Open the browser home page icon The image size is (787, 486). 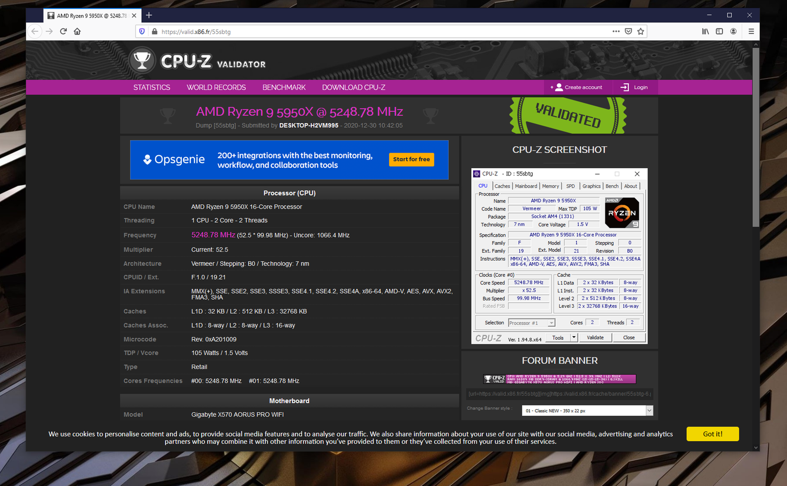click(x=77, y=31)
